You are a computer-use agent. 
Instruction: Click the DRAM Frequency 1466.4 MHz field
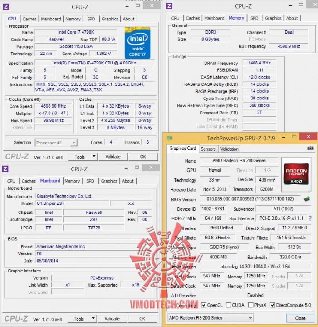(x=259, y=63)
